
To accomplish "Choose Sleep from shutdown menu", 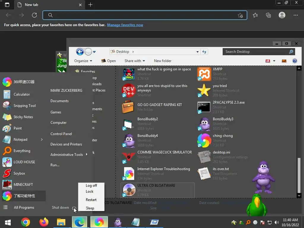I will [x=90, y=208].
